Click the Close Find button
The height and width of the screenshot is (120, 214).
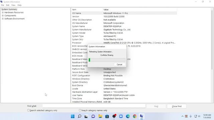pyautogui.click(x=177, y=106)
